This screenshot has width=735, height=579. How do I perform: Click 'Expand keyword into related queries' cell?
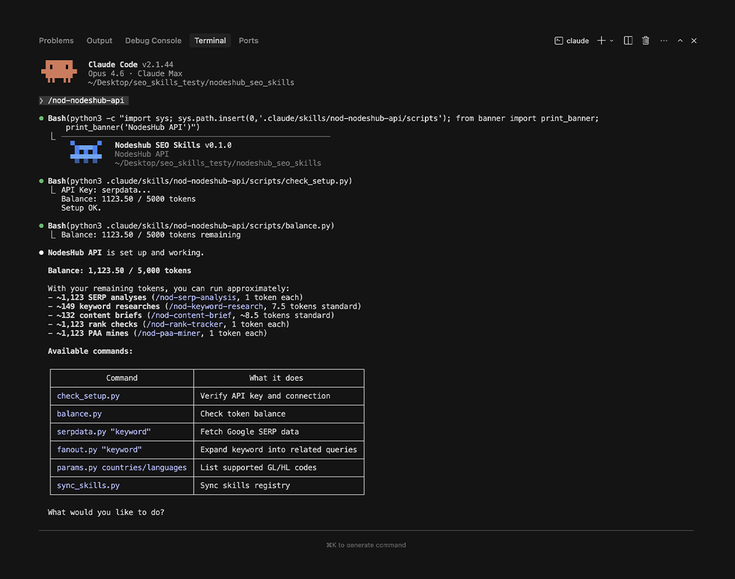tap(278, 449)
